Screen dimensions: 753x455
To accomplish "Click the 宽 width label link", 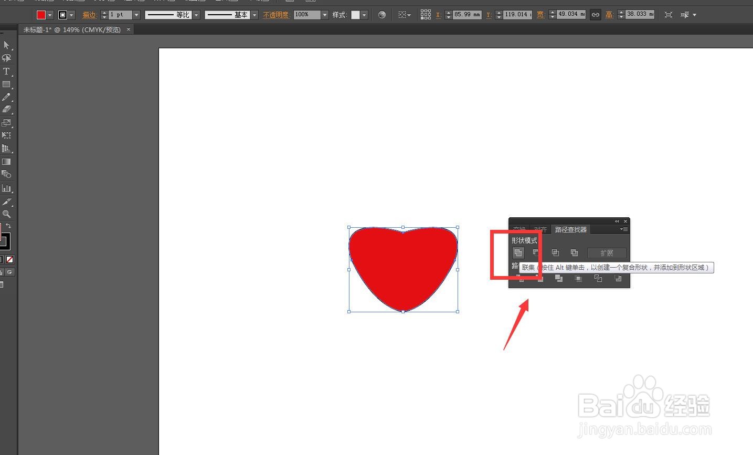I will pyautogui.click(x=540, y=15).
